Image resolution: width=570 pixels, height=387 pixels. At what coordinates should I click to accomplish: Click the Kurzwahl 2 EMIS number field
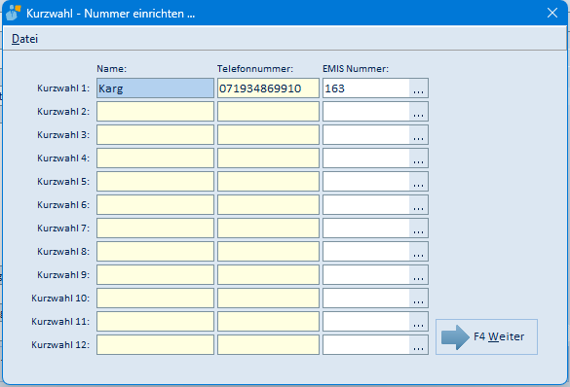click(x=366, y=112)
